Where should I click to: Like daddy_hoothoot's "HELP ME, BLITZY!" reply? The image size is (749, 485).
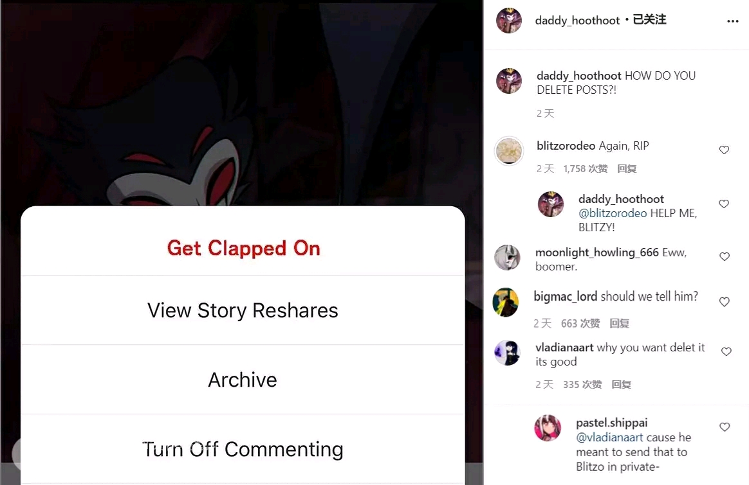pyautogui.click(x=724, y=204)
